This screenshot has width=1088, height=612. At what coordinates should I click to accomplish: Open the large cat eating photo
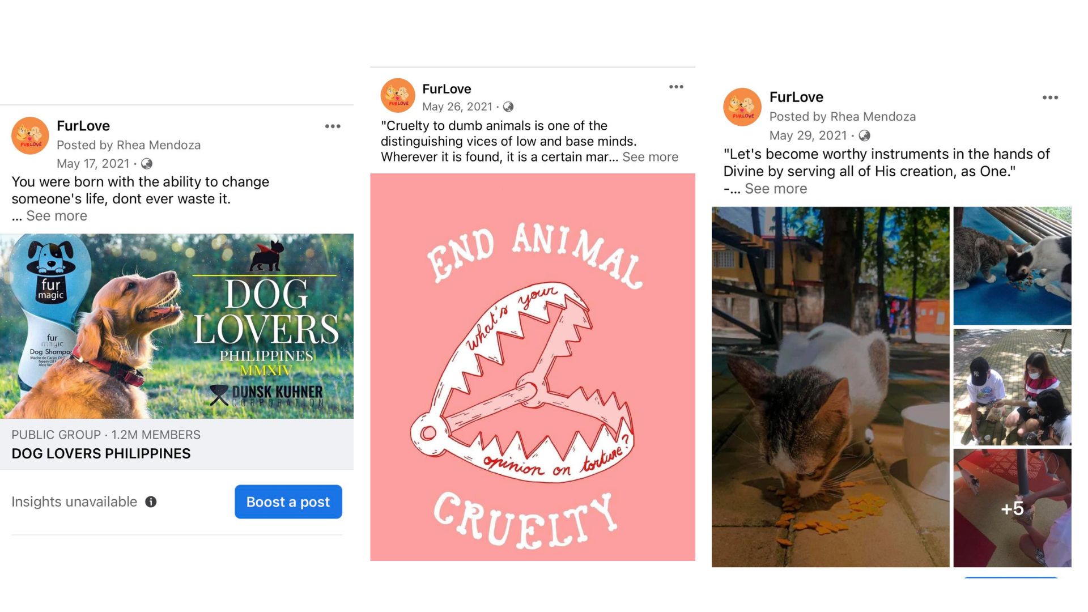[x=830, y=386]
